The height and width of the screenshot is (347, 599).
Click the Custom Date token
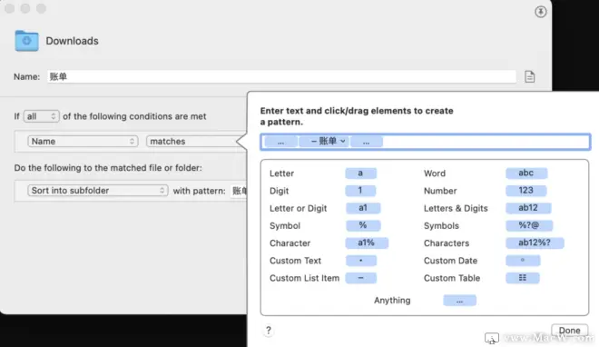click(x=523, y=260)
